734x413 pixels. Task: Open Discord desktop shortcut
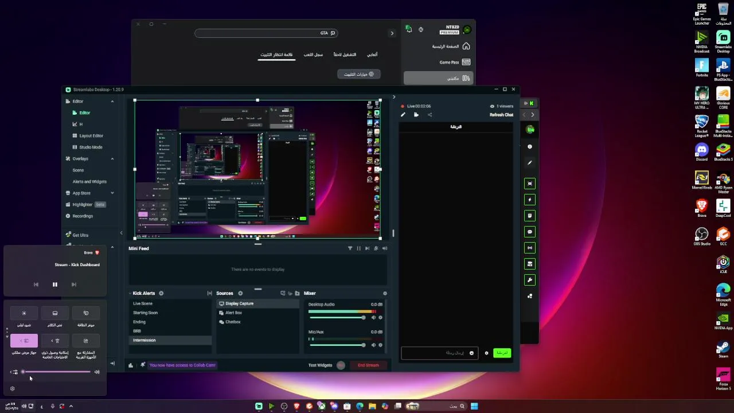702,153
